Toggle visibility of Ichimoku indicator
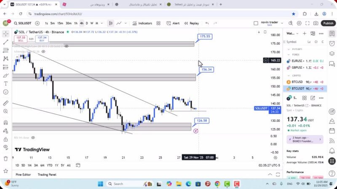Image resolution: width=337 pixels, height=189 pixels. pyautogui.click(x=43, y=52)
